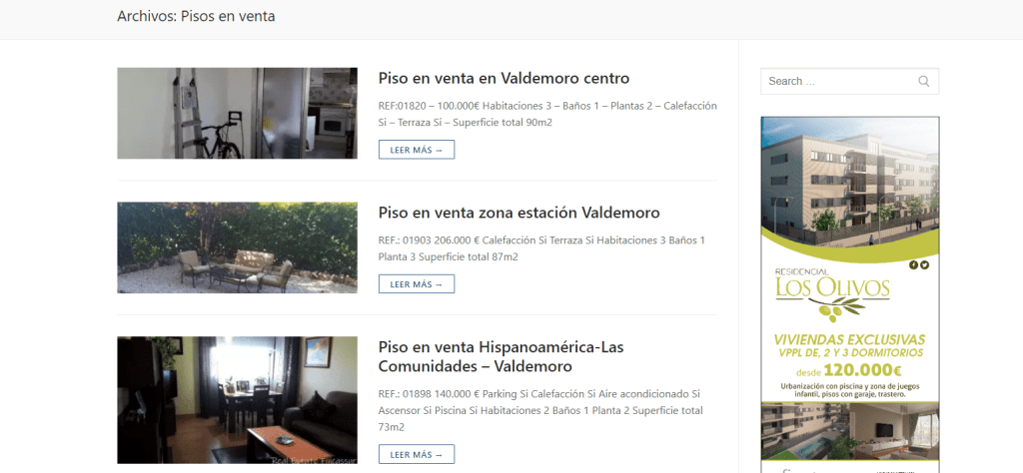The height and width of the screenshot is (473, 1023).
Task: Open the bicycle and ladder listing thumbnail
Action: click(238, 114)
